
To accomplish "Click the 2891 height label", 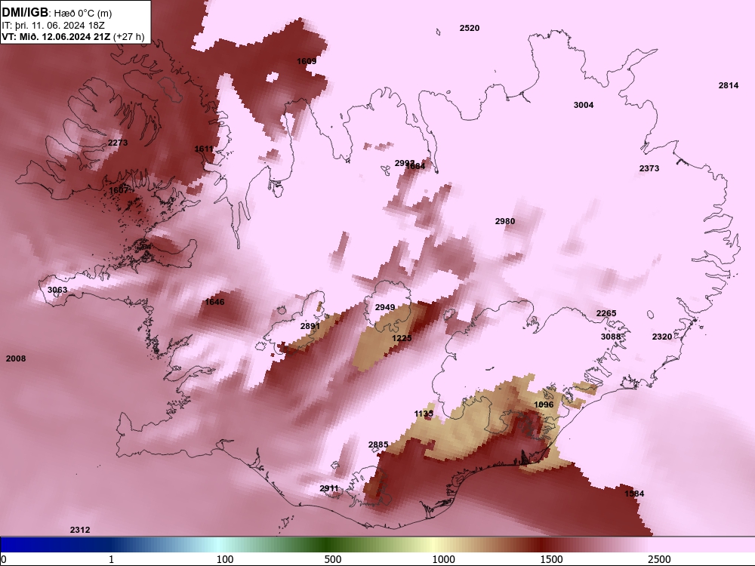I will click(x=310, y=326).
